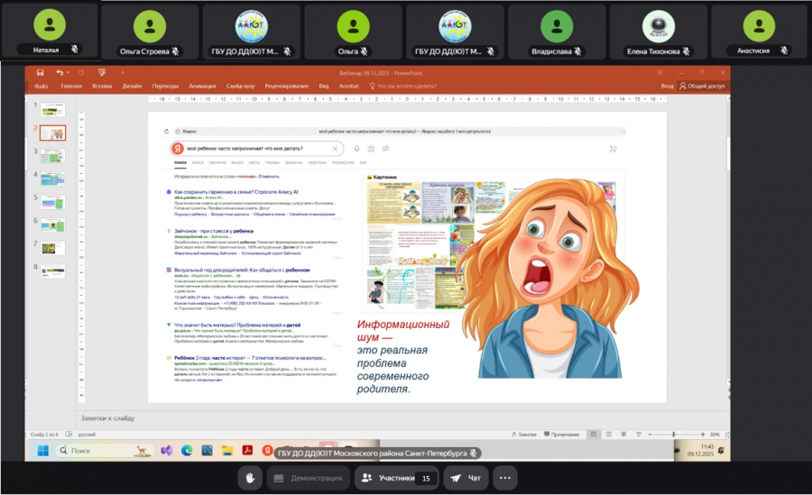The width and height of the screenshot is (812, 495).
Task: Select slide 4 thumbnail in panel
Action: click(x=53, y=178)
